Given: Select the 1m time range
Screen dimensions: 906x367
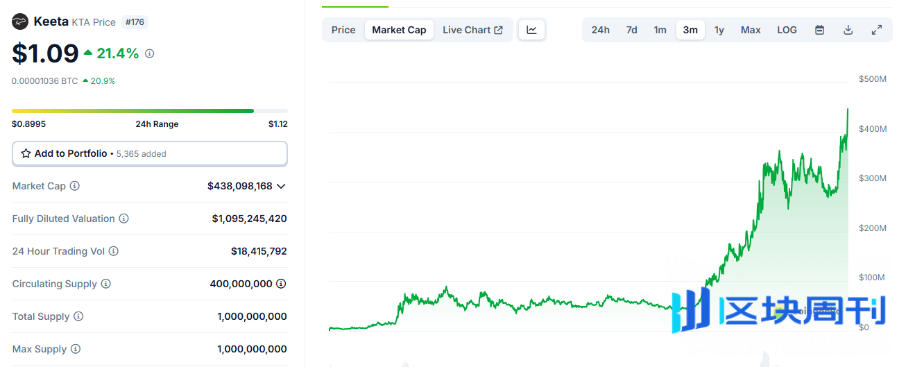Looking at the screenshot, I should [660, 30].
